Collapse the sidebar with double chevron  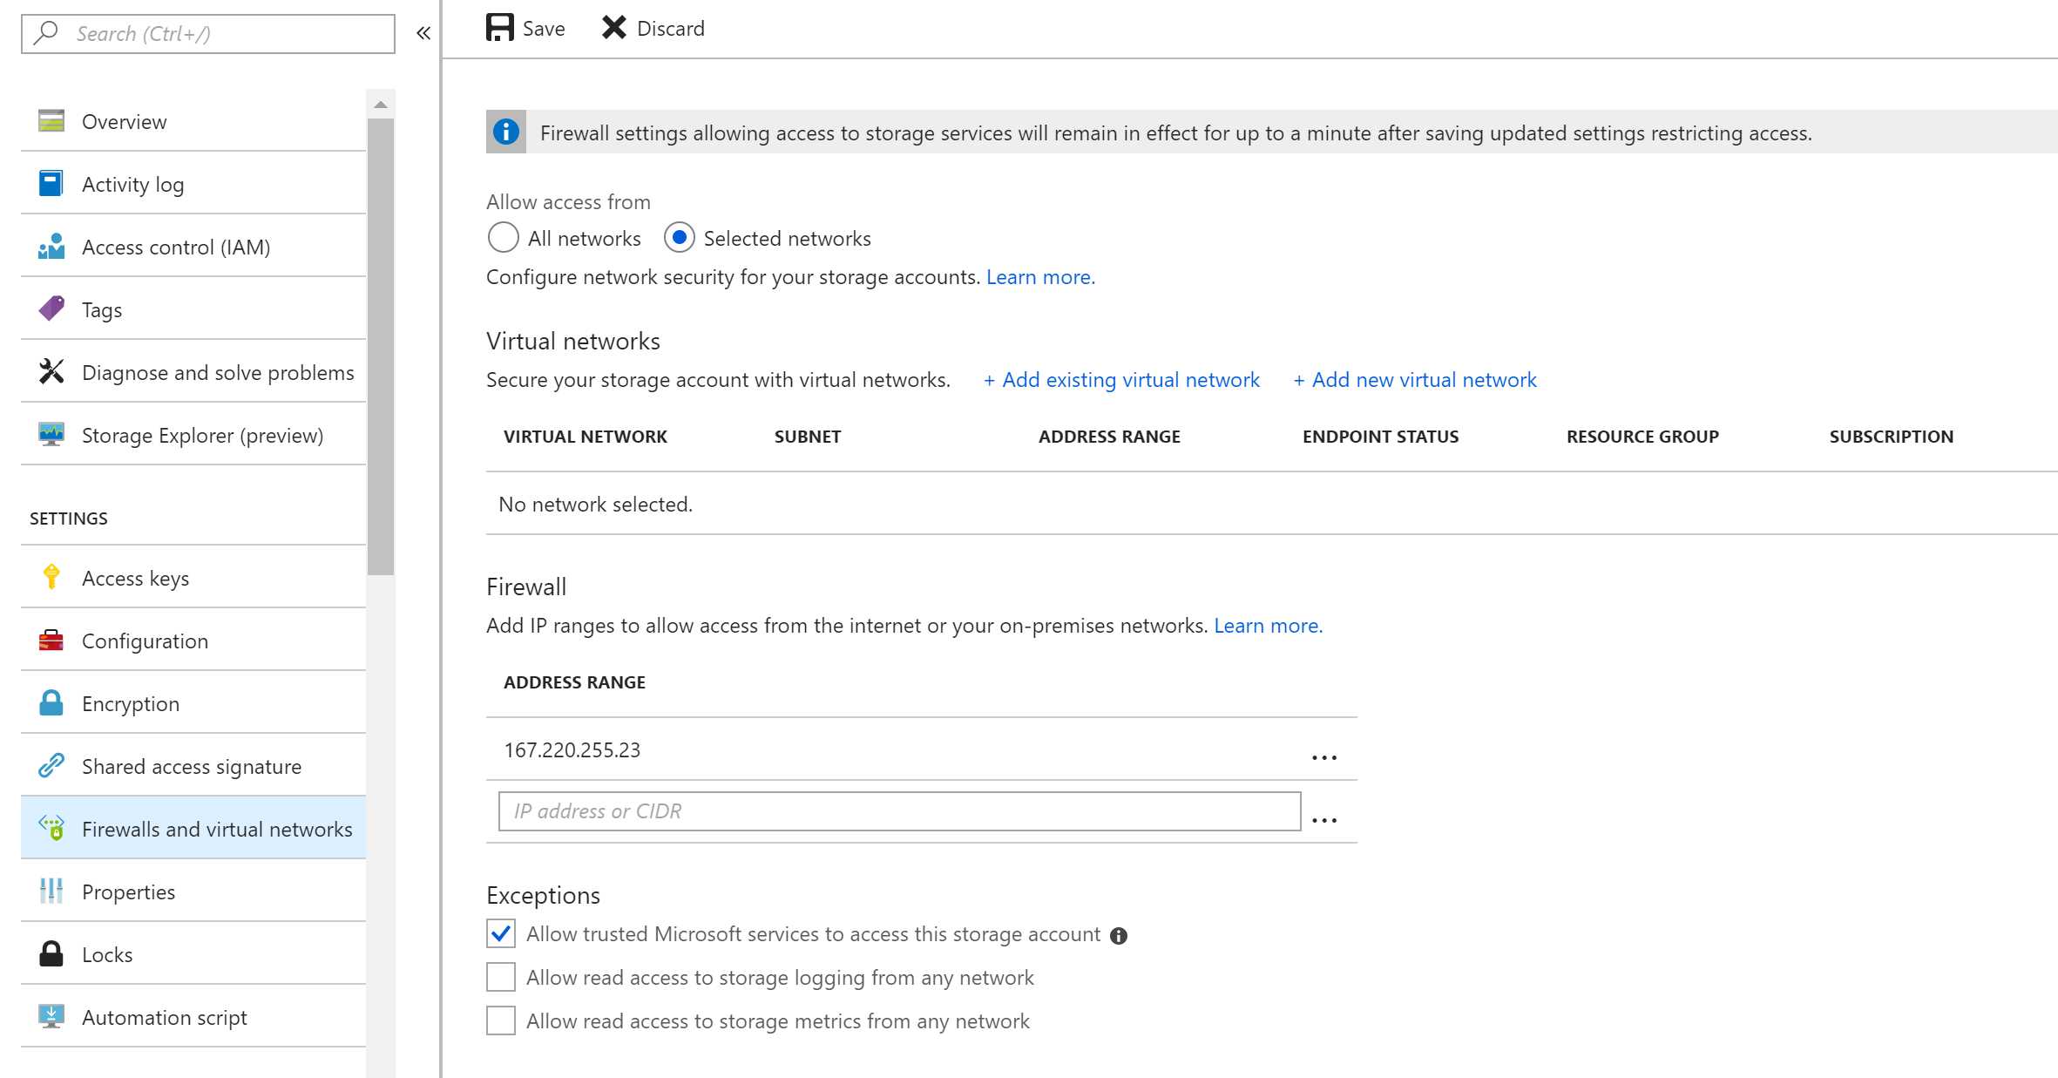423,33
